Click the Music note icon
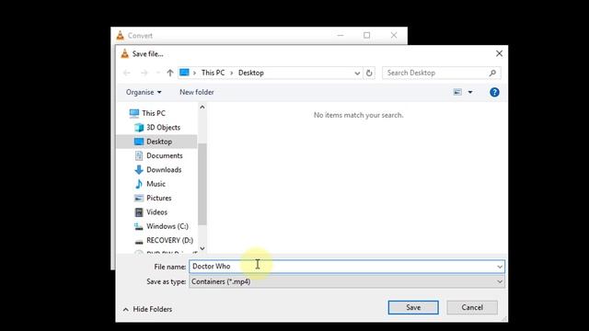Screen dimensions: 589x331 139,184
